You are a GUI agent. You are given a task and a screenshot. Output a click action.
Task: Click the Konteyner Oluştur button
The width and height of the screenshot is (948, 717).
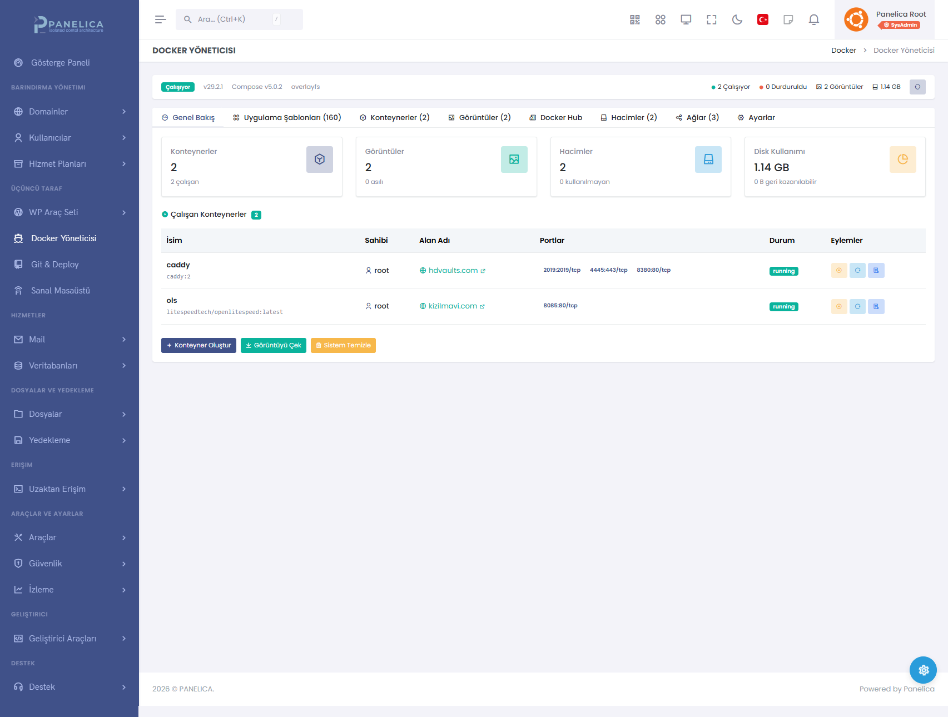coord(198,345)
